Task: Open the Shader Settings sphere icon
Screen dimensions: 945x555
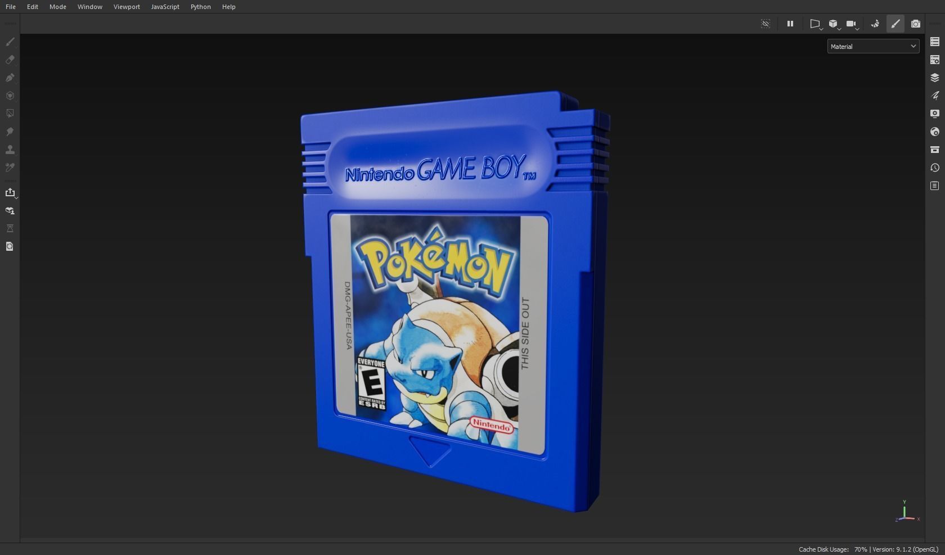Action: pyautogui.click(x=935, y=132)
